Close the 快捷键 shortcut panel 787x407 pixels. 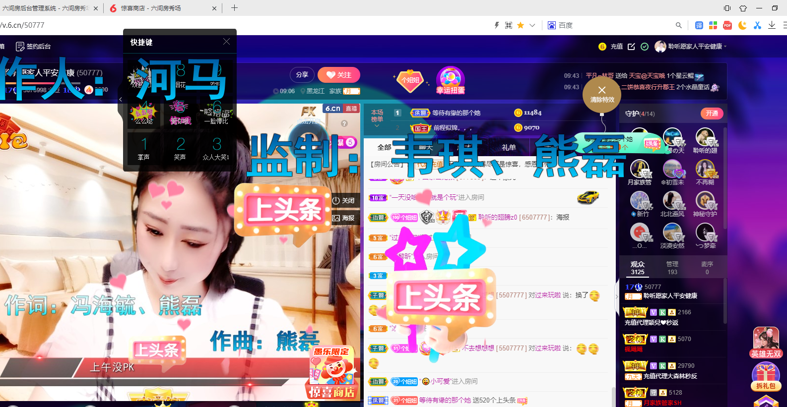pos(226,42)
